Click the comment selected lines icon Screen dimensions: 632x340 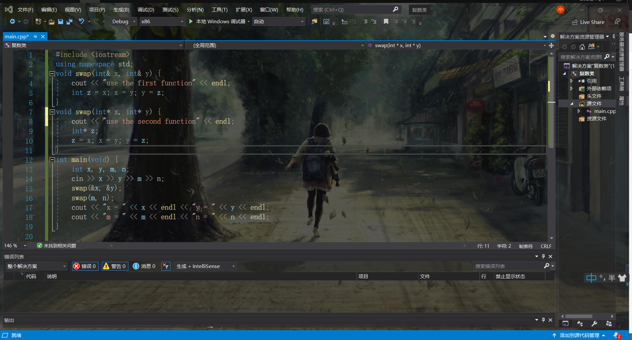(x=365, y=22)
